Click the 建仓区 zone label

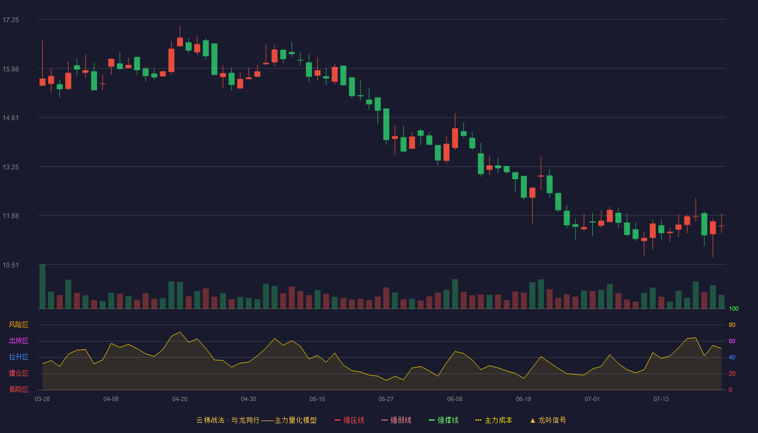[x=18, y=373]
